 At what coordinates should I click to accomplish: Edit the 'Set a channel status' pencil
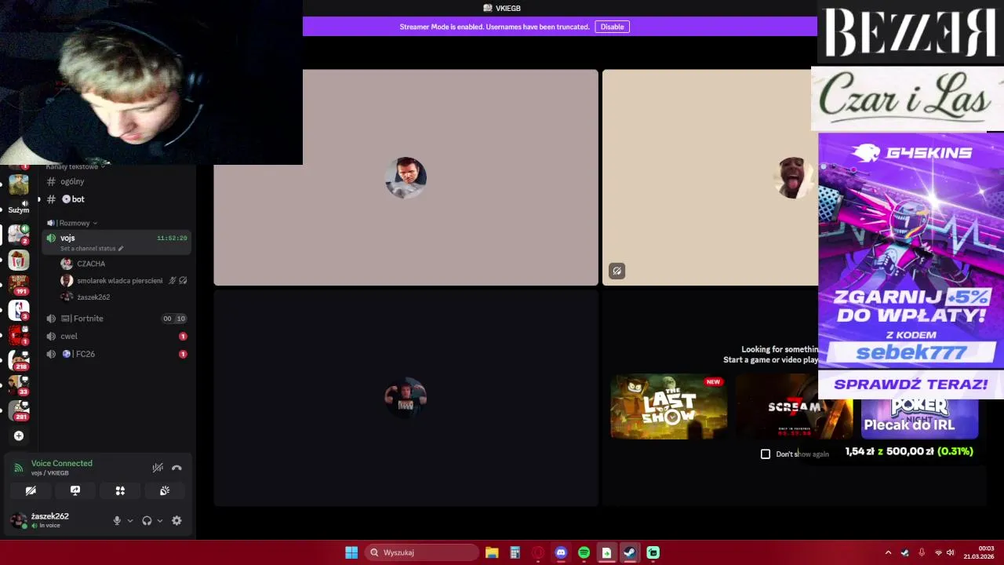click(121, 249)
